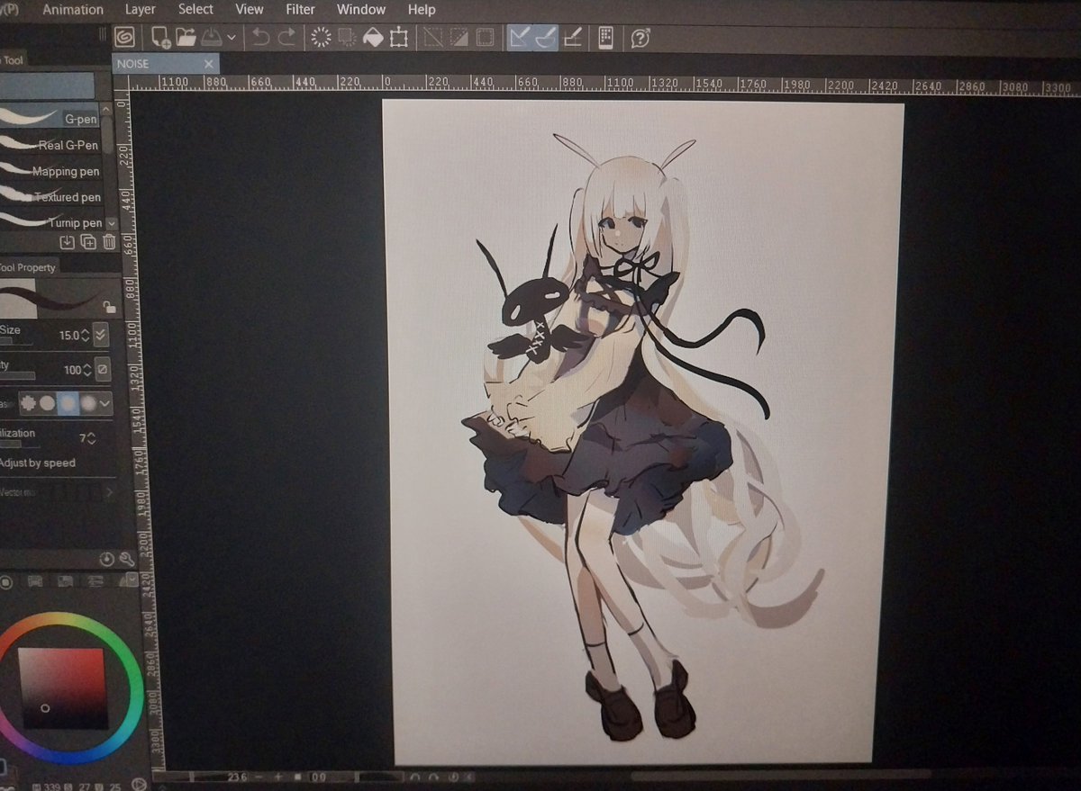Image resolution: width=1081 pixels, height=791 pixels.
Task: Create a new canvas from toolbar
Action: pyautogui.click(x=161, y=37)
